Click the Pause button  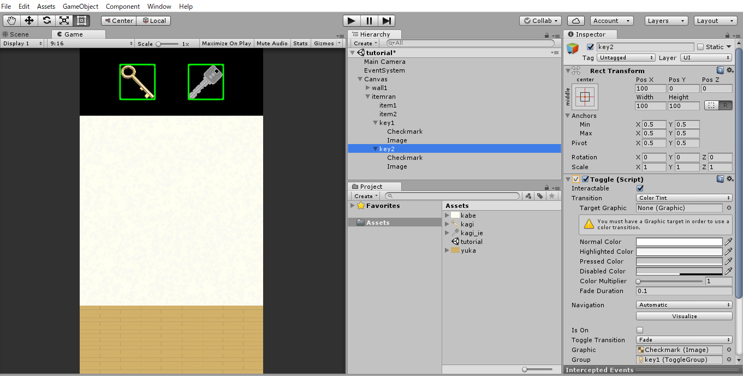tap(369, 21)
